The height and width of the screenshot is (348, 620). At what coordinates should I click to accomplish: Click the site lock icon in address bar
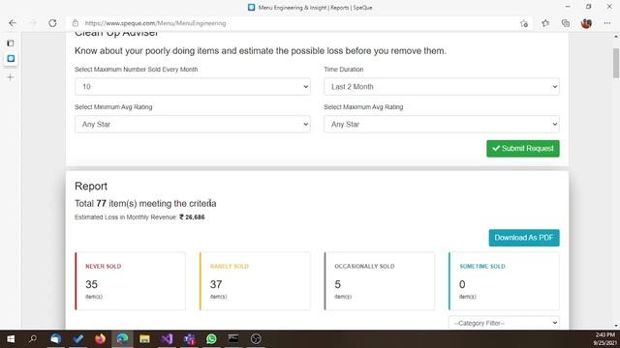(76, 23)
